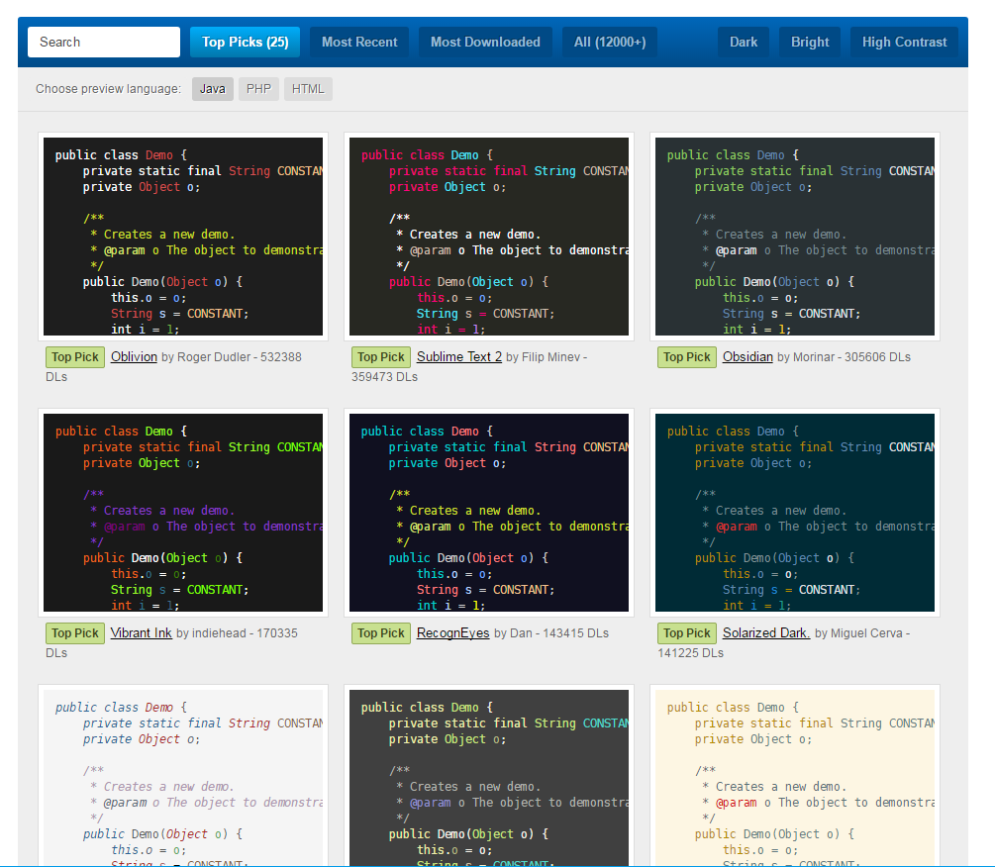The image size is (995, 867).
Task: Click the Top Pick badge beside Oblivion
Action: pos(75,357)
